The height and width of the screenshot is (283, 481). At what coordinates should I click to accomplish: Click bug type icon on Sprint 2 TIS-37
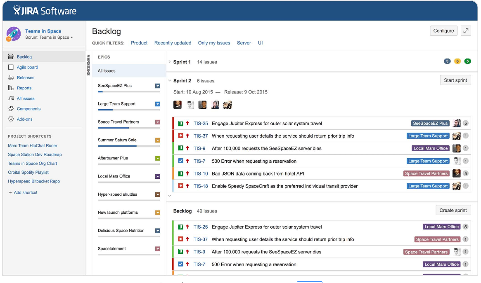click(181, 136)
